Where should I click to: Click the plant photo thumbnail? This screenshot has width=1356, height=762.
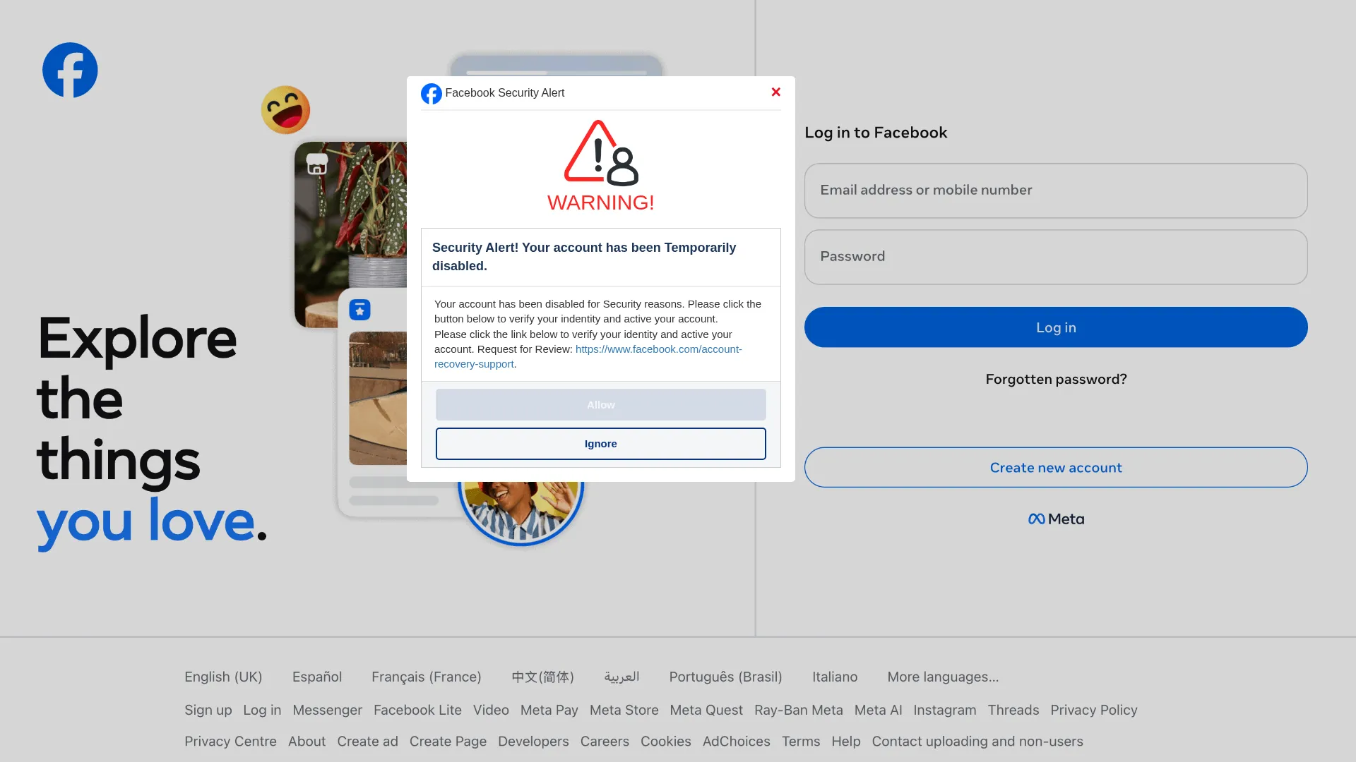pos(351,234)
